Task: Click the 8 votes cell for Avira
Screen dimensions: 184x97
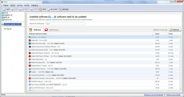Action: coord(171,78)
